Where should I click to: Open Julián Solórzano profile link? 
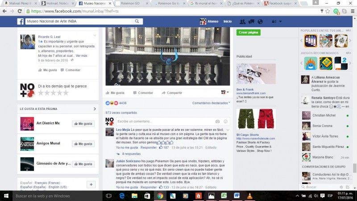click(x=129, y=161)
